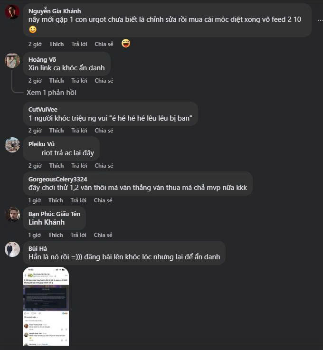Open the 'Linh Khánh' tagged name
This screenshot has width=323, height=350.
coord(47,222)
